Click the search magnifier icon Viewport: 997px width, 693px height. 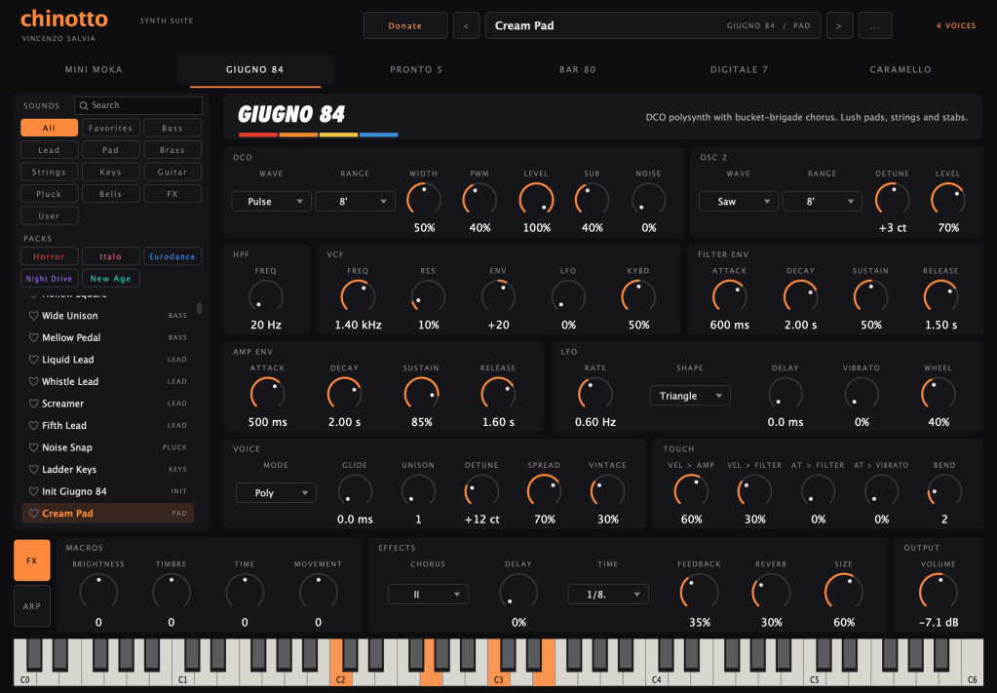coord(83,105)
